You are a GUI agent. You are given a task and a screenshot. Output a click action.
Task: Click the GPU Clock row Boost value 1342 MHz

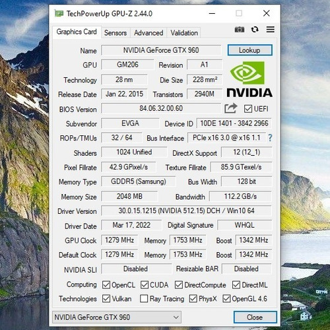pos(253,240)
